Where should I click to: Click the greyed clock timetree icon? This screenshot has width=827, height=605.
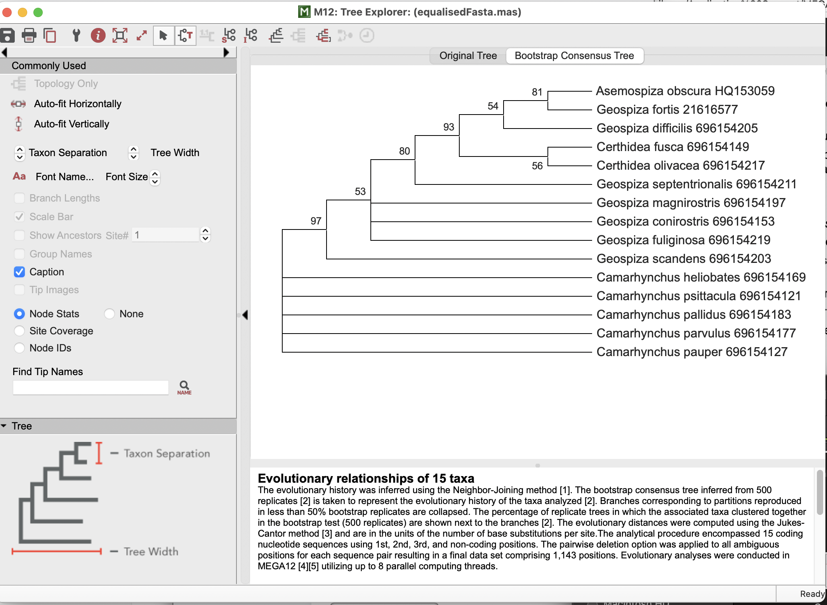coord(367,35)
